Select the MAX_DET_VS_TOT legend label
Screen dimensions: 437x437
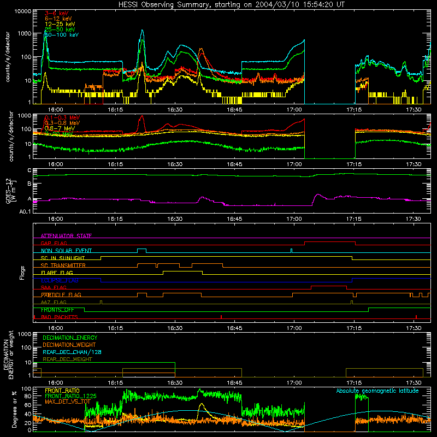(x=68, y=401)
